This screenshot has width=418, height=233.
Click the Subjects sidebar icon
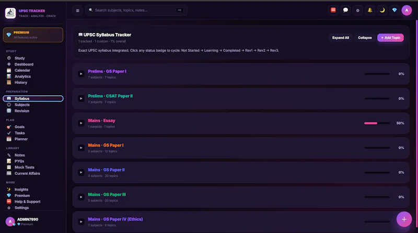pyautogui.click(x=9, y=105)
